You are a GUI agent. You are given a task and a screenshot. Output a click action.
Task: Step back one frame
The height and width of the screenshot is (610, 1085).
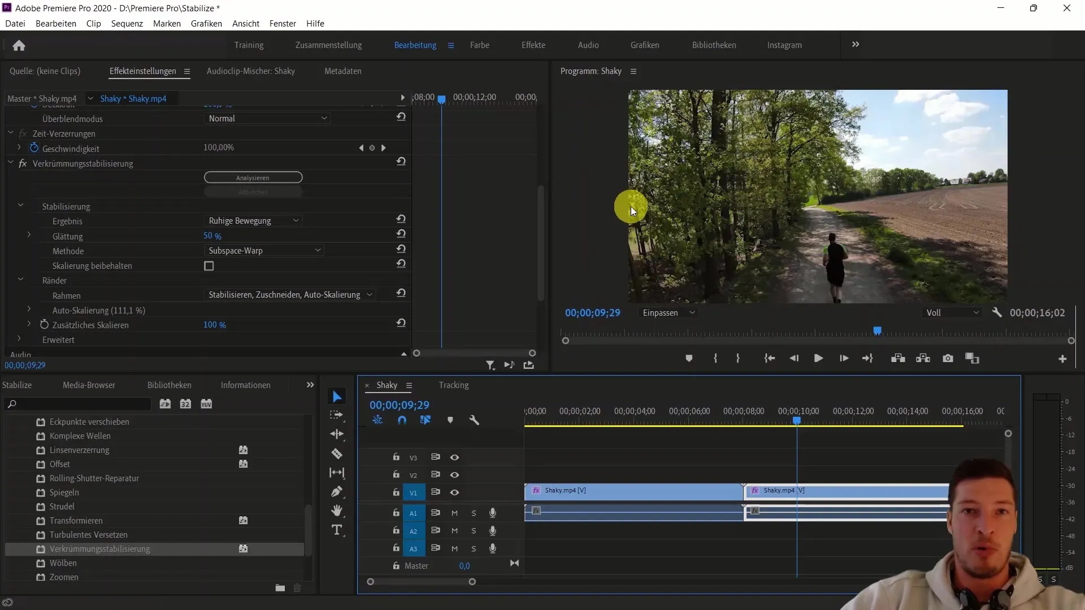pyautogui.click(x=794, y=359)
